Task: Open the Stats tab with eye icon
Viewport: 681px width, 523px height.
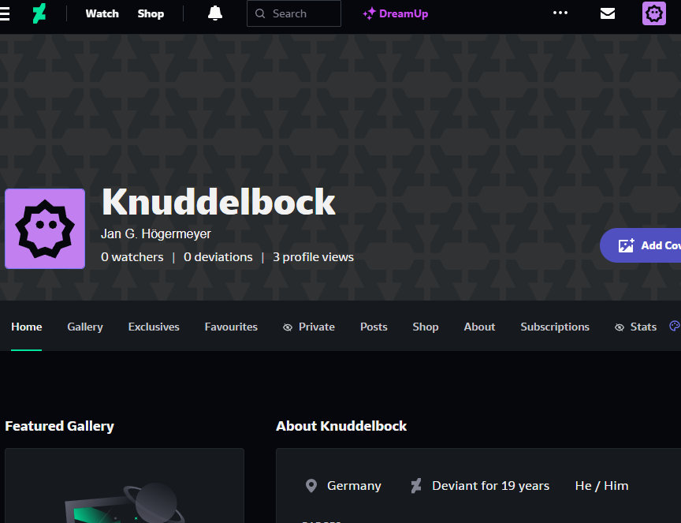Action: pyautogui.click(x=635, y=327)
